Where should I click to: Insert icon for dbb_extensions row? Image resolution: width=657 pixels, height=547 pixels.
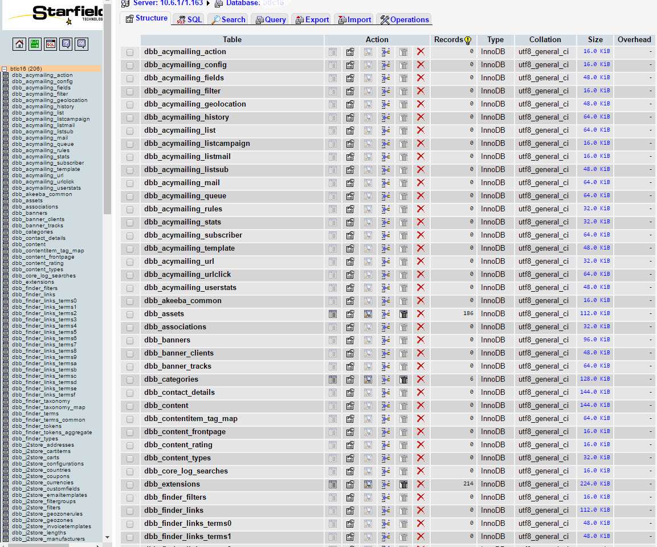tap(386, 484)
